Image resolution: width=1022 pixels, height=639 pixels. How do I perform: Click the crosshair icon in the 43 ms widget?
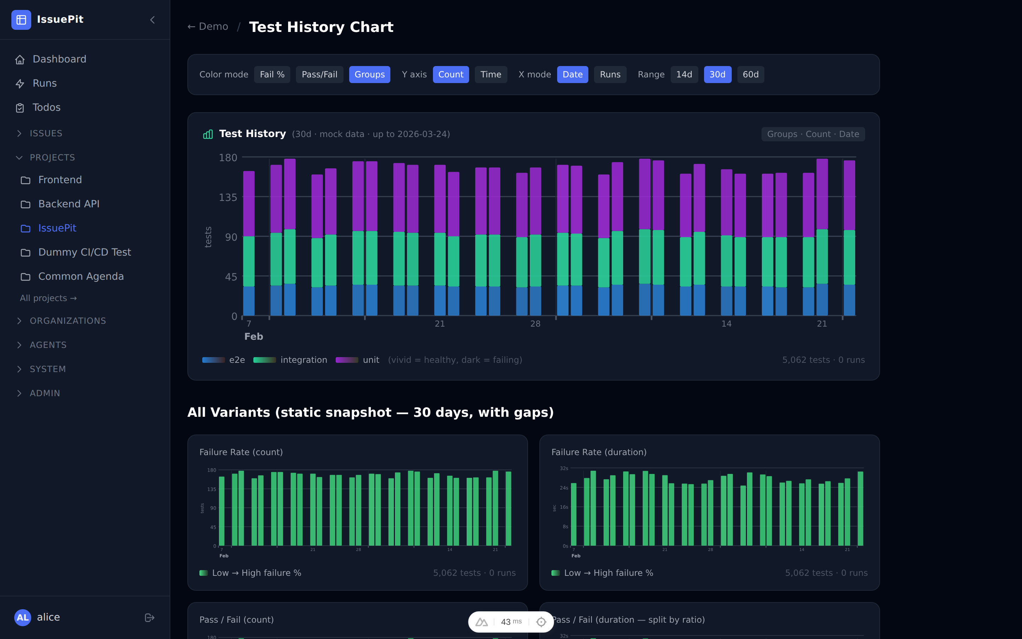click(542, 621)
